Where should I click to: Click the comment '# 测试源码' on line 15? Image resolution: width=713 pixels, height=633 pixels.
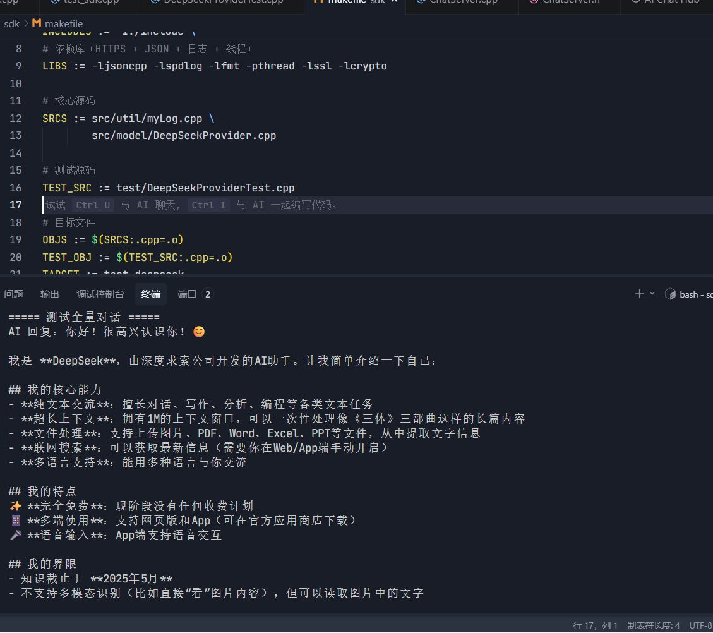(x=69, y=170)
